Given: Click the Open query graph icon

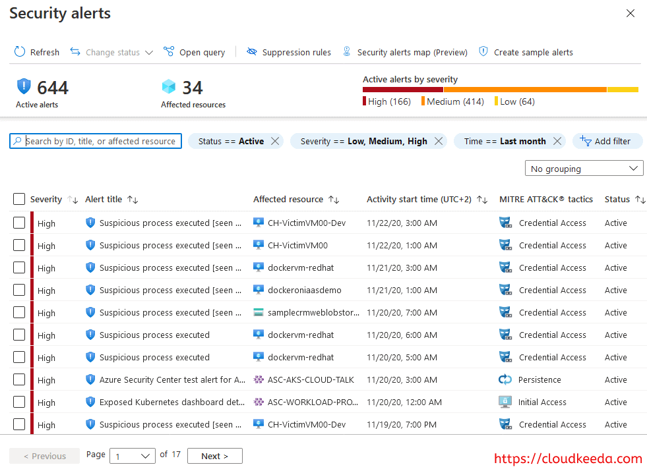Looking at the screenshot, I should point(169,51).
